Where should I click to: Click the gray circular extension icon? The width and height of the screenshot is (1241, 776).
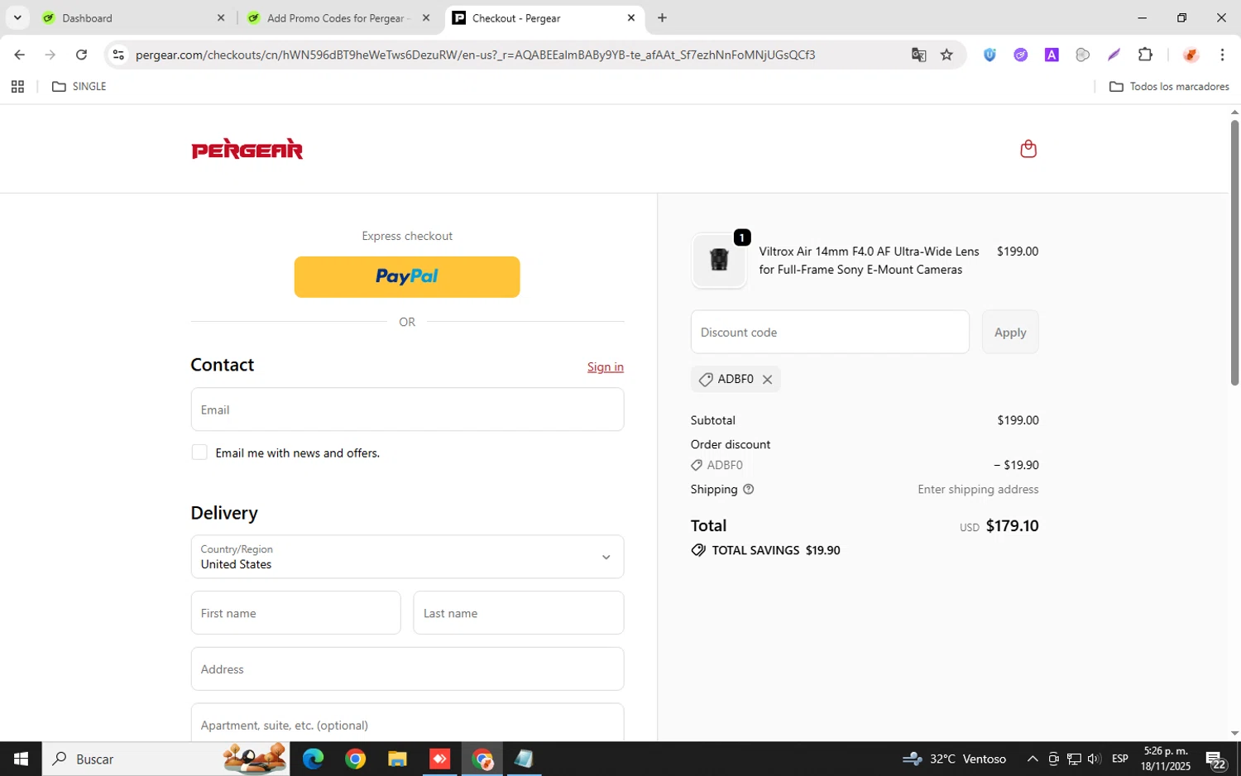pyautogui.click(x=1082, y=55)
